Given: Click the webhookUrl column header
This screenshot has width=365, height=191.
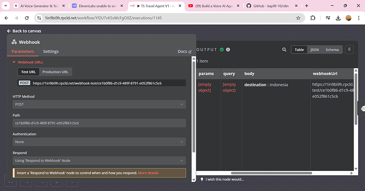Looking at the screenshot, I should (325, 73).
